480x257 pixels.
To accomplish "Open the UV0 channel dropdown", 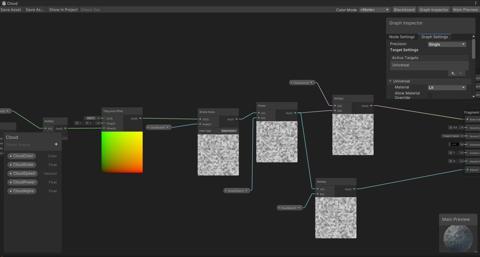I will point(90,118).
